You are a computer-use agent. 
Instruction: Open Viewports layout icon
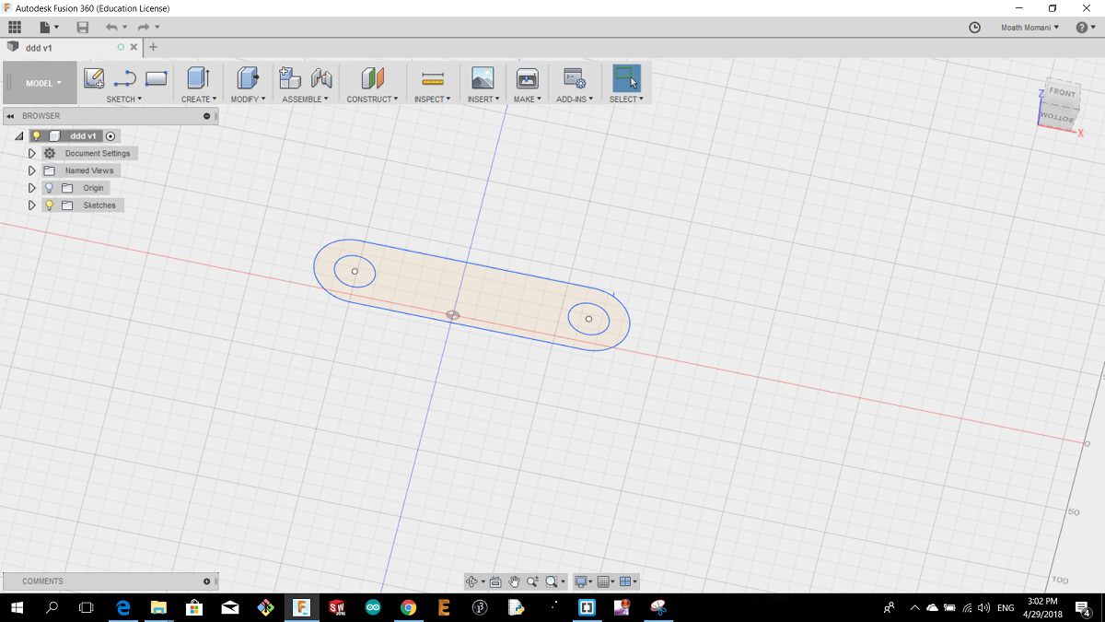625,581
